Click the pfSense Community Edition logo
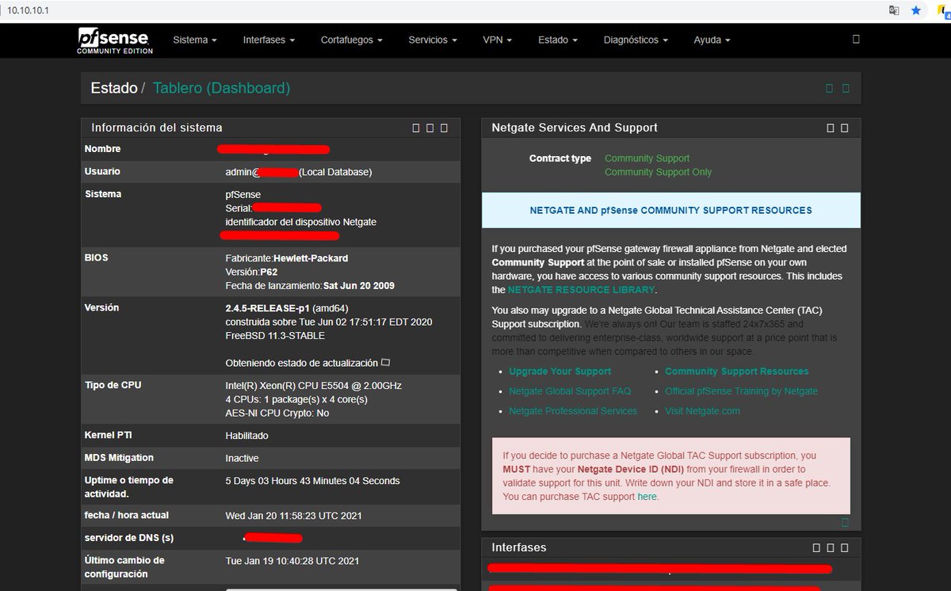 115,40
